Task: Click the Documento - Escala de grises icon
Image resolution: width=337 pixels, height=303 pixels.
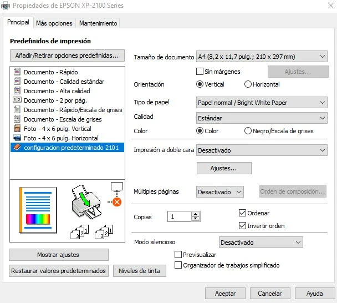Action: [x=17, y=119]
